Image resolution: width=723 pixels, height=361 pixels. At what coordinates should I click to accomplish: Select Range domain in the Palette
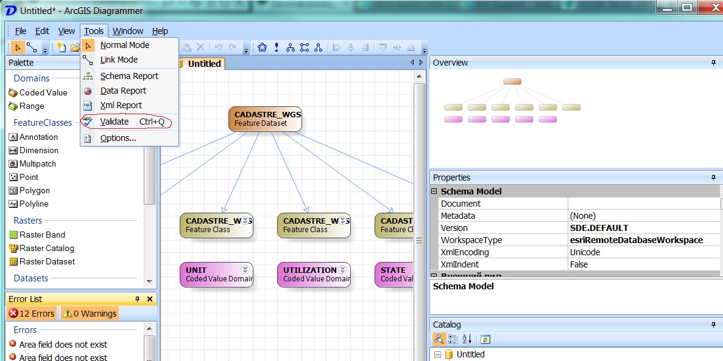27,106
